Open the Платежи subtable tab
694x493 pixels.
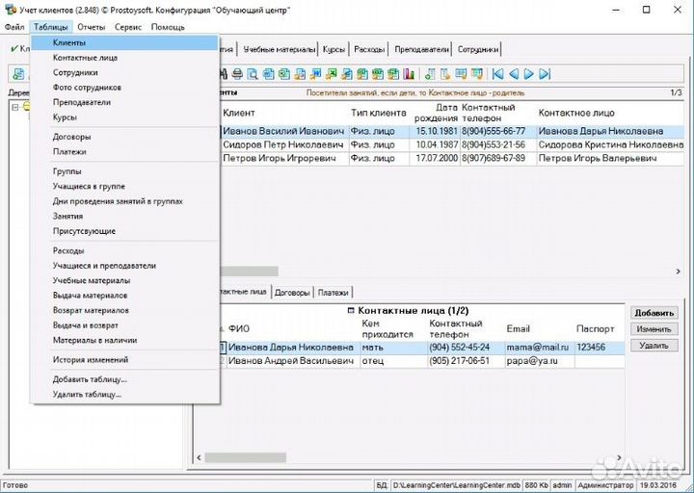pos(334,292)
